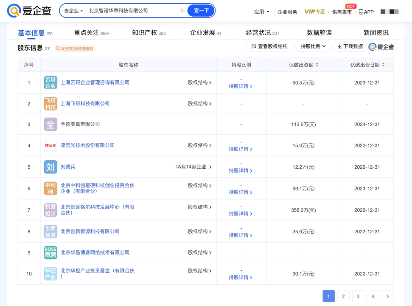Click the 发生变更时提醒我 bell reminder
Image resolution: width=412 pixels, height=306 pixels.
click(x=75, y=48)
